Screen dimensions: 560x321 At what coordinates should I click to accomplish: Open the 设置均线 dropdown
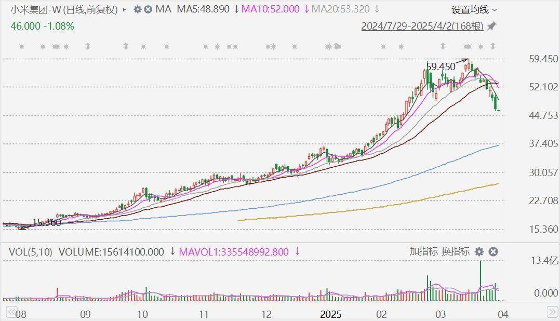click(x=474, y=9)
